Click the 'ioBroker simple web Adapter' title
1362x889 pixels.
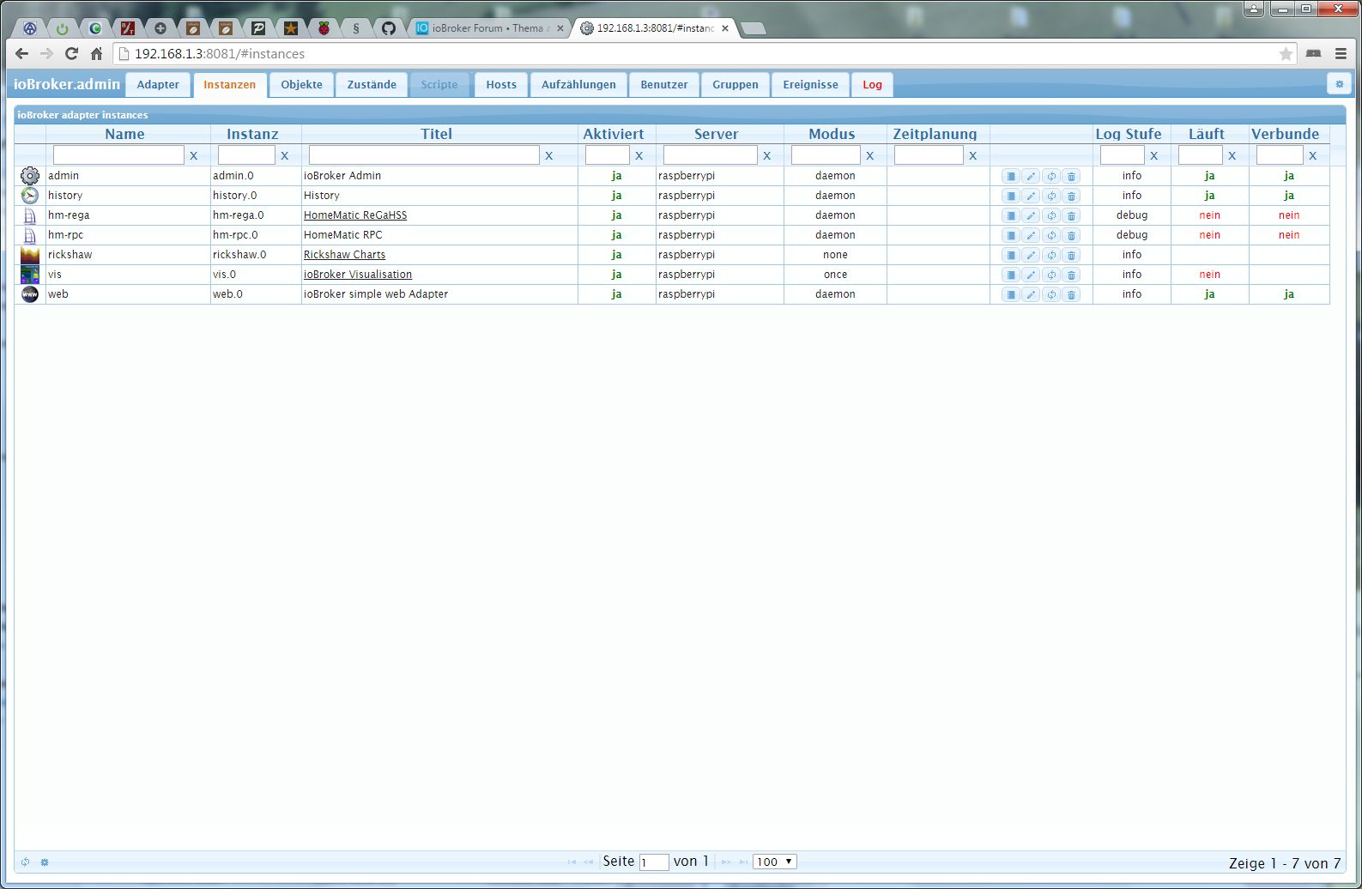[x=376, y=294]
